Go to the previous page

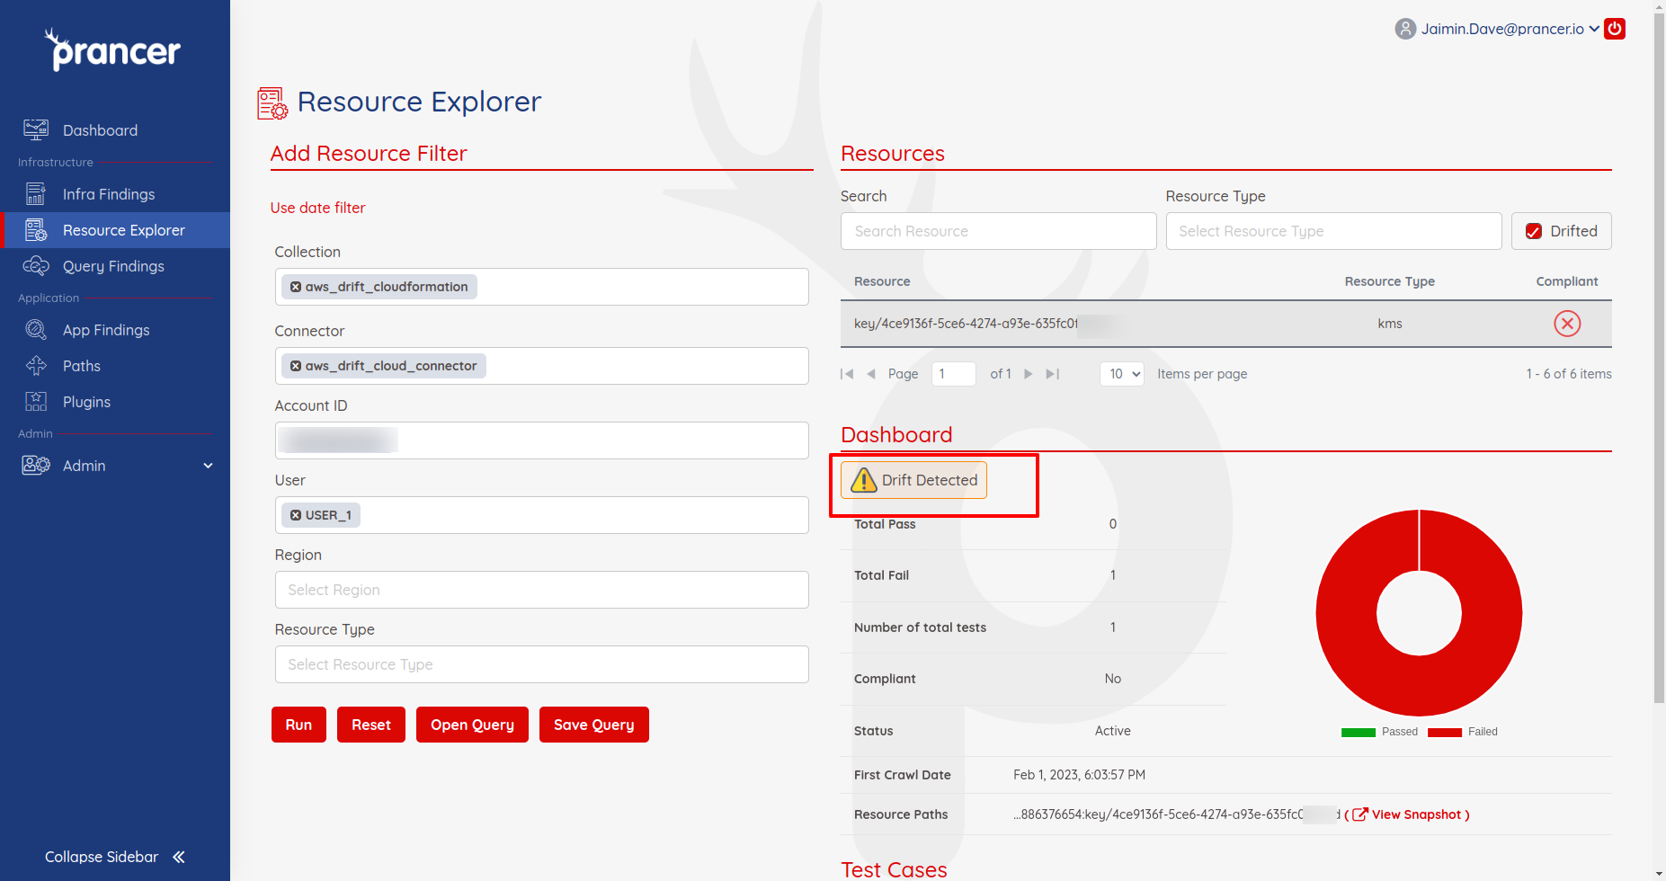(x=871, y=374)
